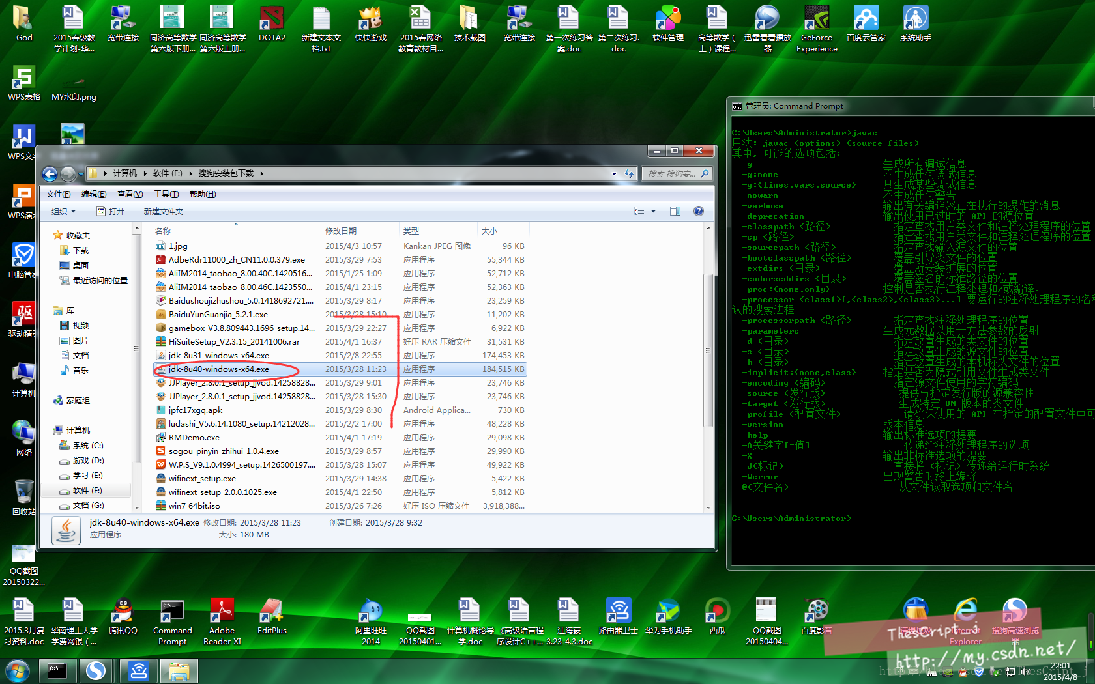The image size is (1095, 684).
Task: Open the DOTA2 desktop shortcut
Action: click(272, 23)
